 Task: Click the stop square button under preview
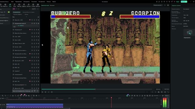coord(52,92)
